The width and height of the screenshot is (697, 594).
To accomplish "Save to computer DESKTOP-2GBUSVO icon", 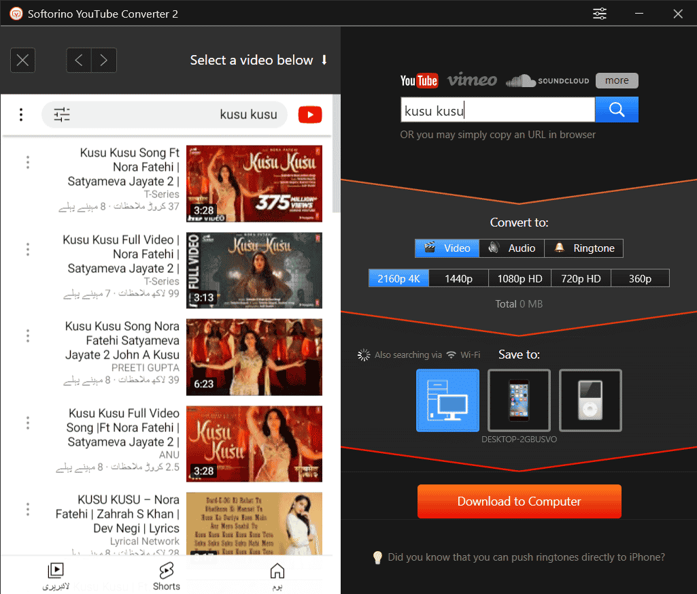I will click(x=447, y=400).
